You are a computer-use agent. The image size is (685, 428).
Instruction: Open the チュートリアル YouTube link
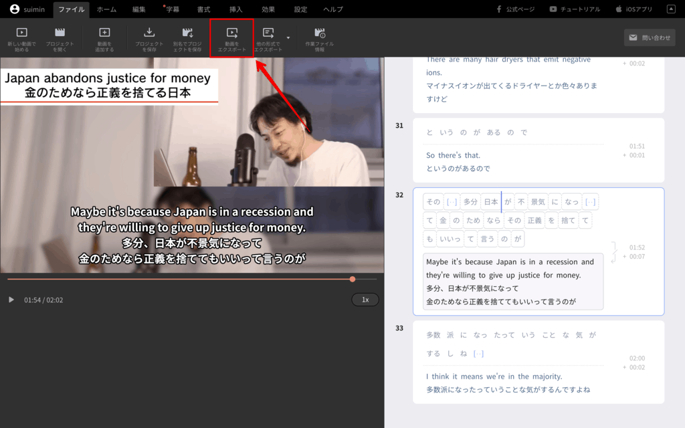[x=575, y=9]
